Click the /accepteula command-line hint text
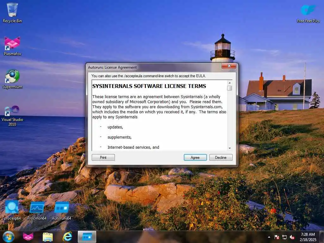Viewport: 324px width, 243px height. (x=149, y=76)
